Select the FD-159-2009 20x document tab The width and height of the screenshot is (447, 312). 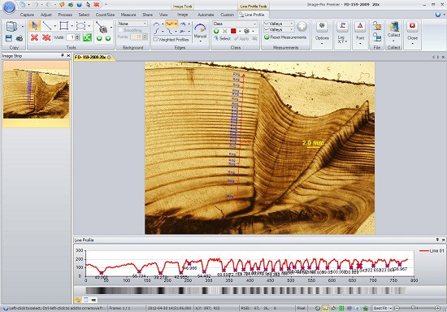(93, 57)
